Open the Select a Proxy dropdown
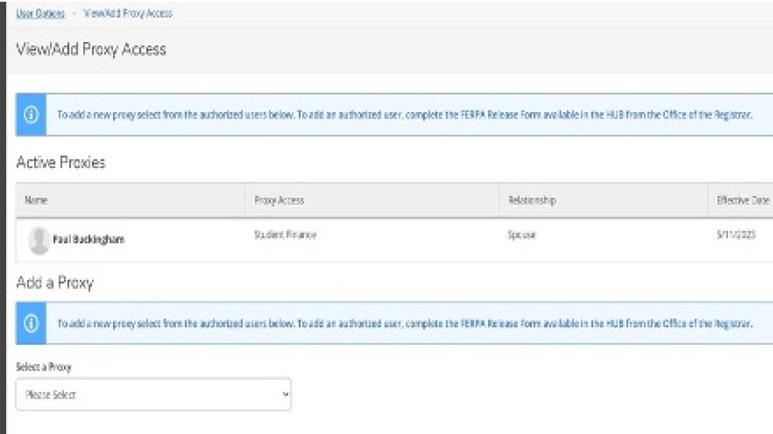The height and width of the screenshot is (434, 773). [x=153, y=394]
